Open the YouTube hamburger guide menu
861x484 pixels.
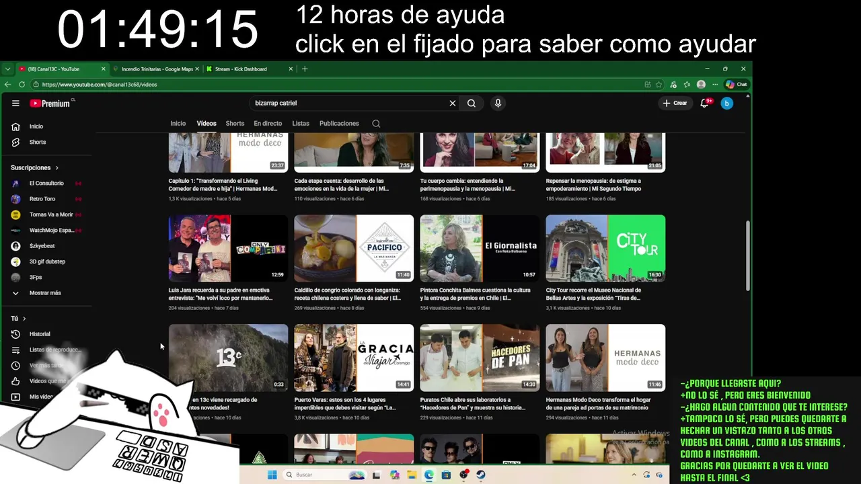click(x=15, y=104)
